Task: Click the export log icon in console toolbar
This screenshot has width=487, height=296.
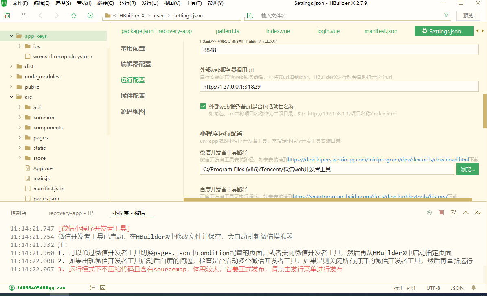Action: (x=454, y=213)
